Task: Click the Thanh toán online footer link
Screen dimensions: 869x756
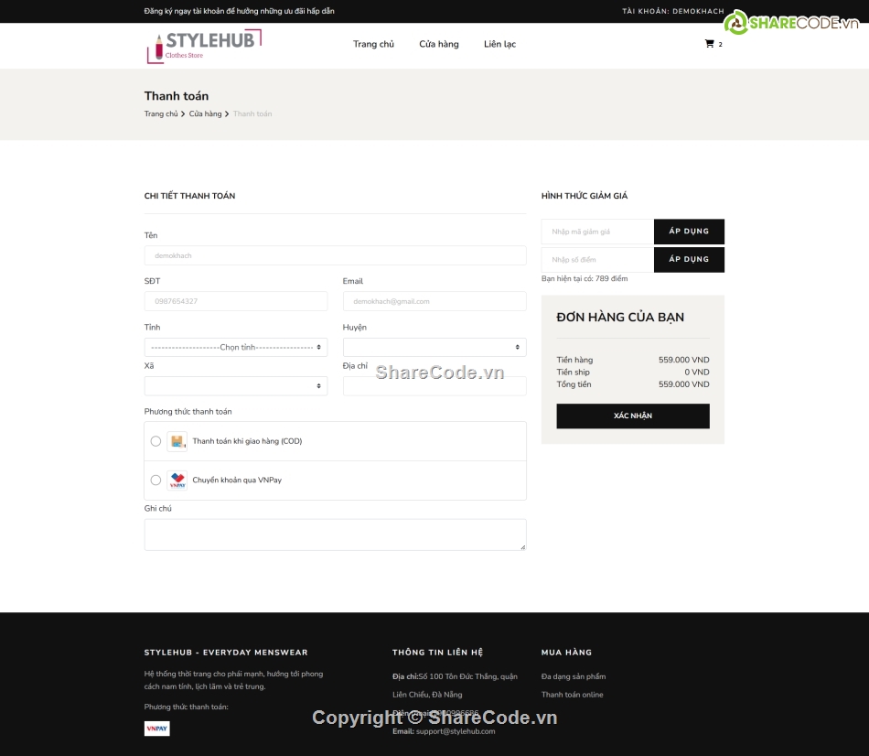Action: click(572, 695)
